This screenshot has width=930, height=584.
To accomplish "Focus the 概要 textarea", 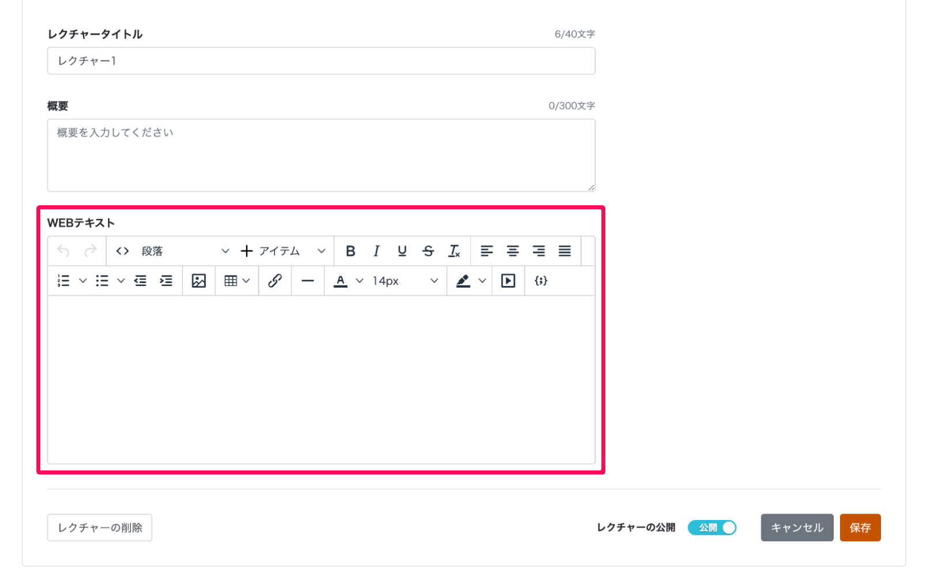I will pos(321,155).
